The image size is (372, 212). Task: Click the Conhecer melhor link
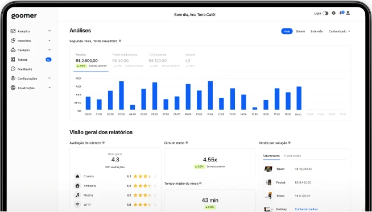pos(306,209)
